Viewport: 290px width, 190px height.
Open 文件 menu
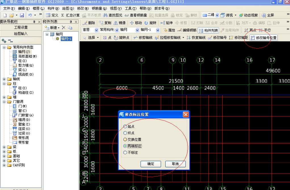[9, 8]
